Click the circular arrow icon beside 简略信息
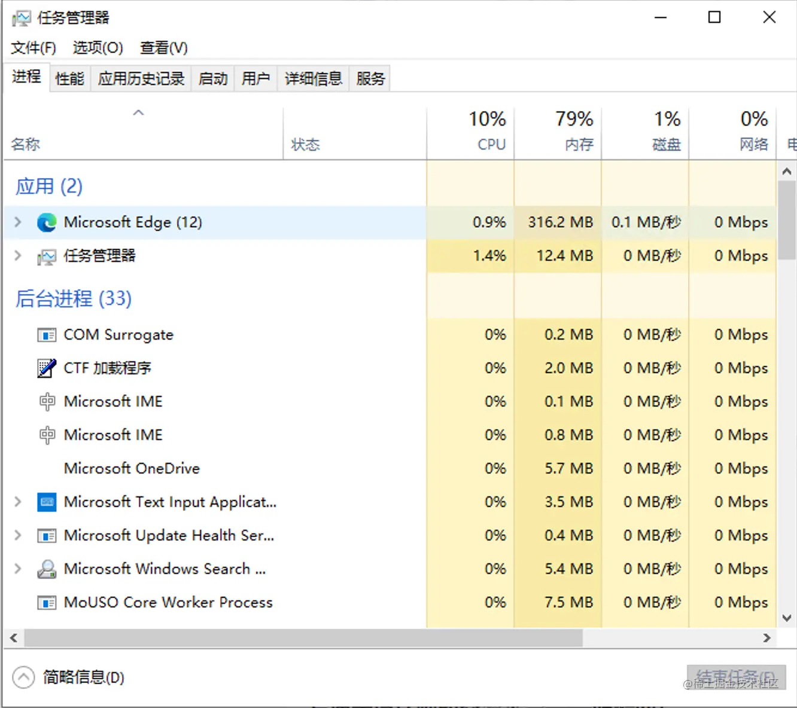Screen dimensions: 797x708 tap(23, 678)
